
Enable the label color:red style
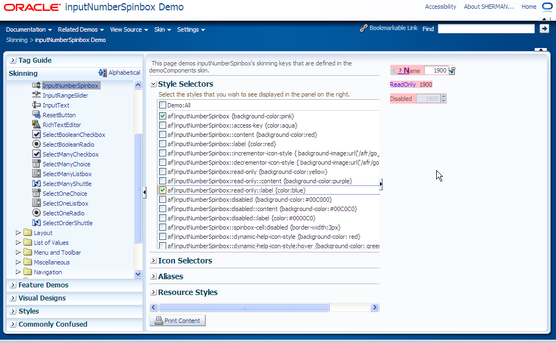[162, 143]
